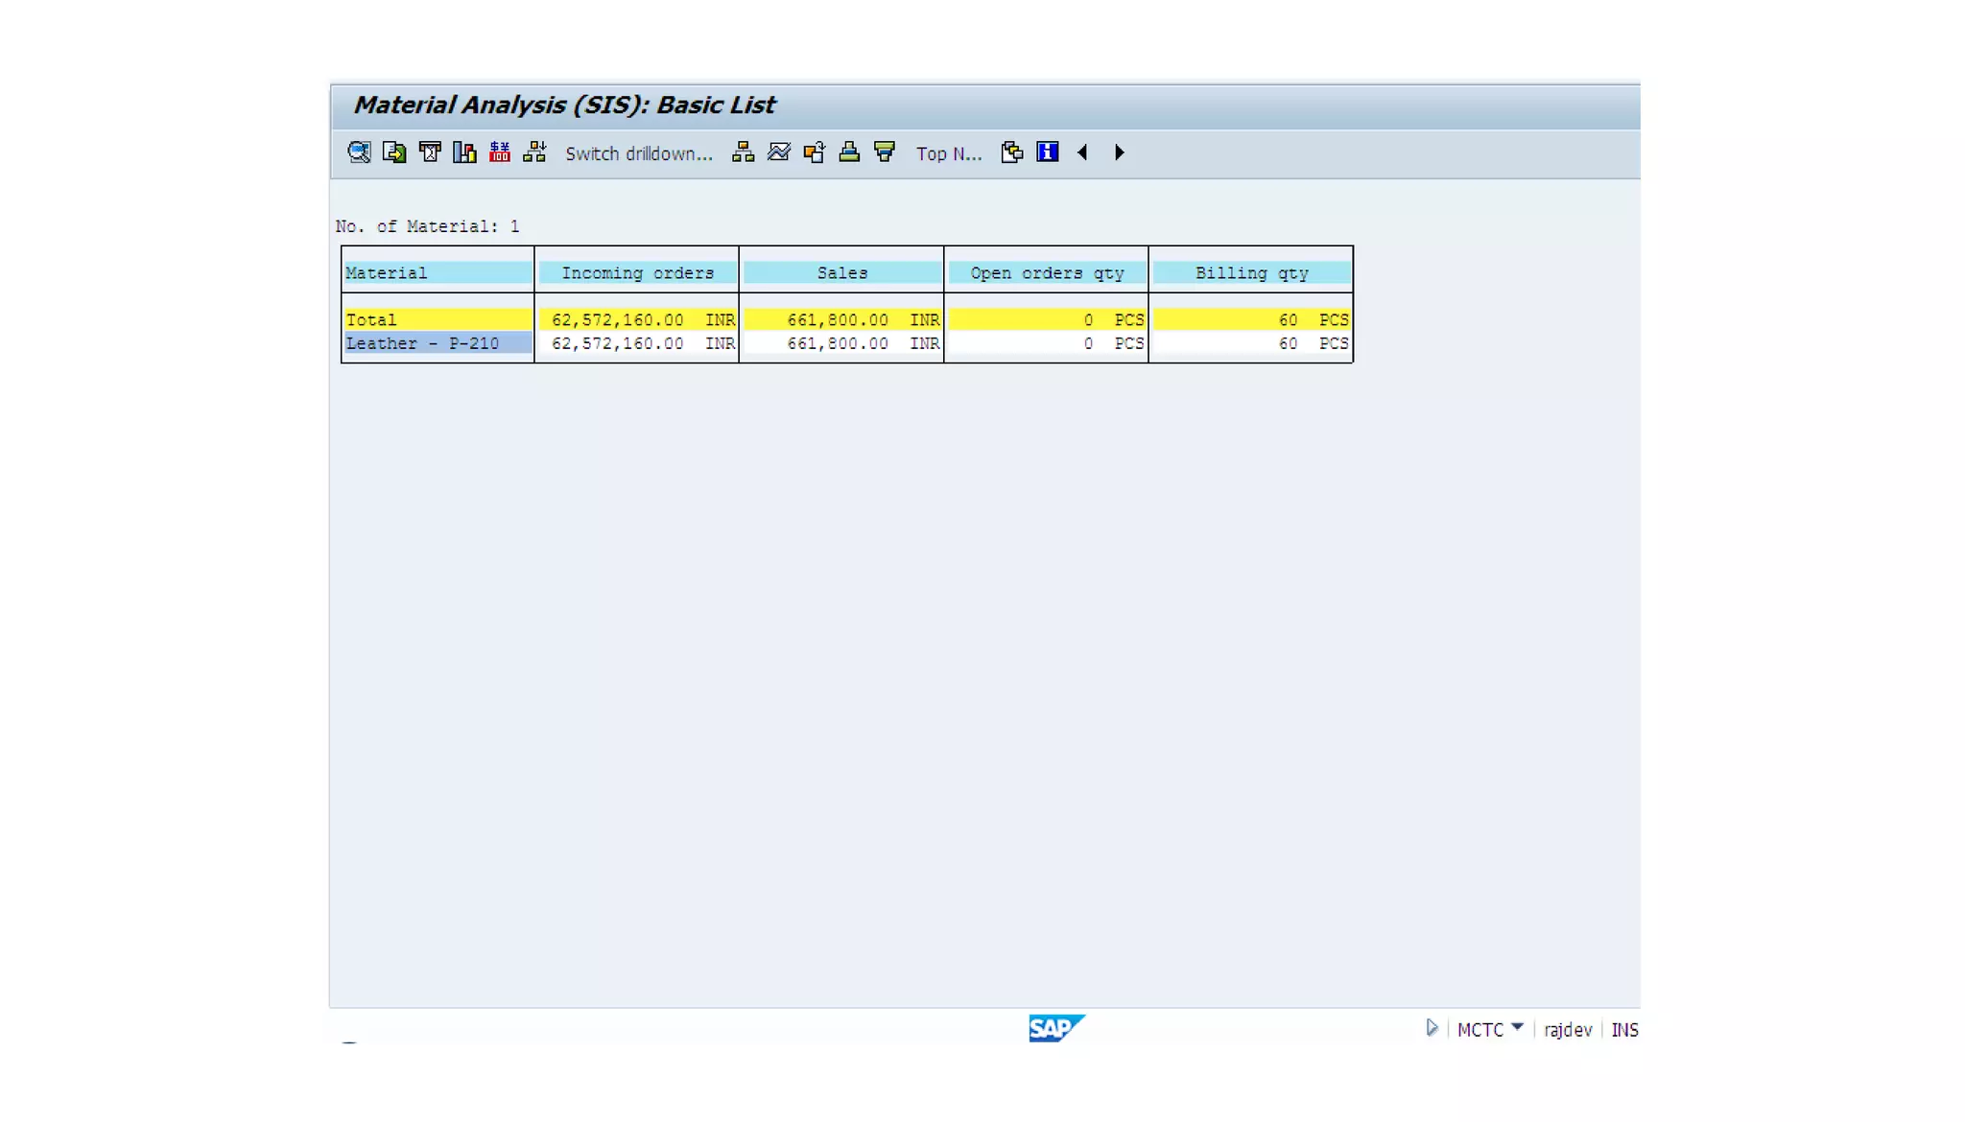
Task: Open the MCTC status dropdown
Action: pyautogui.click(x=1517, y=1028)
